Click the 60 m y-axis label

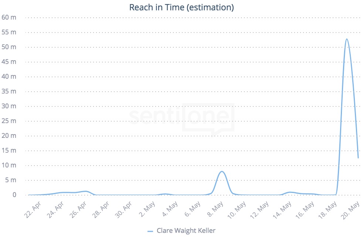pos(9,17)
